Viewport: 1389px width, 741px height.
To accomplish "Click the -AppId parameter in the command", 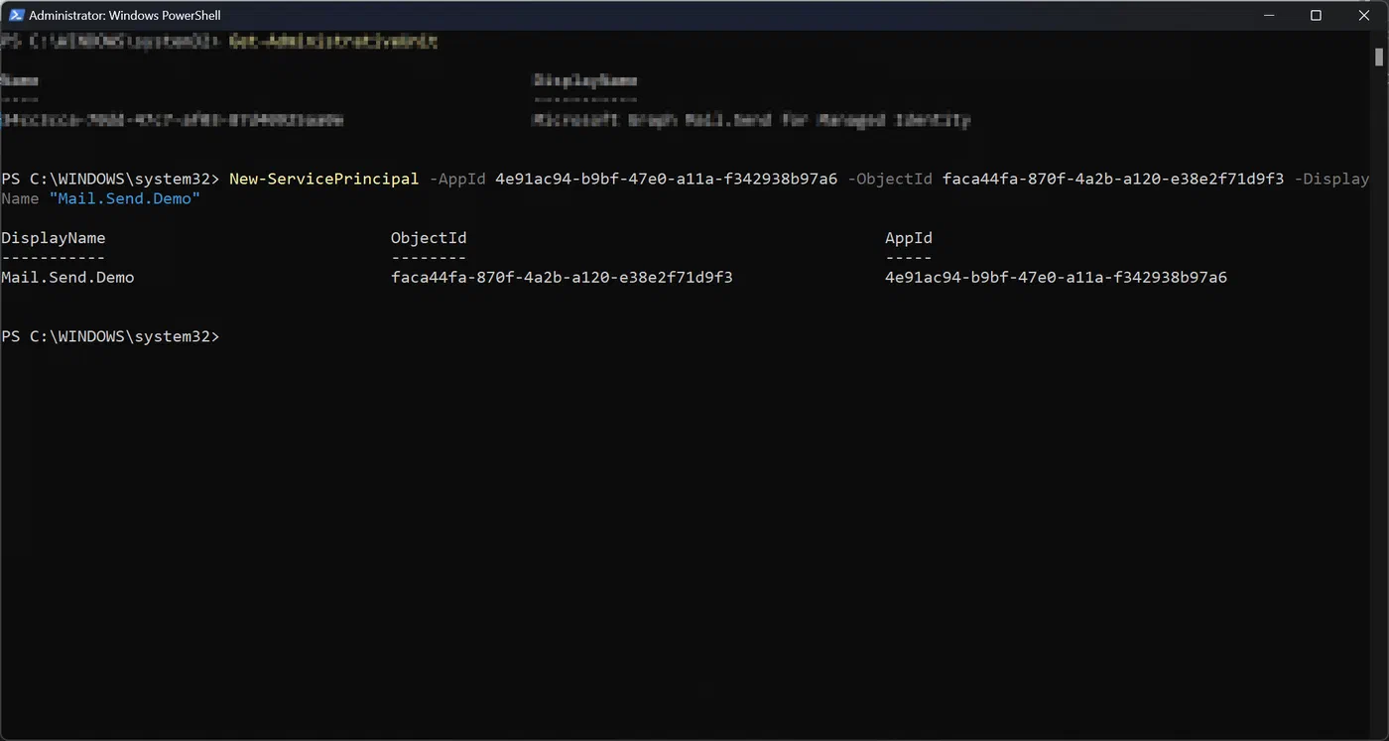I will point(457,179).
